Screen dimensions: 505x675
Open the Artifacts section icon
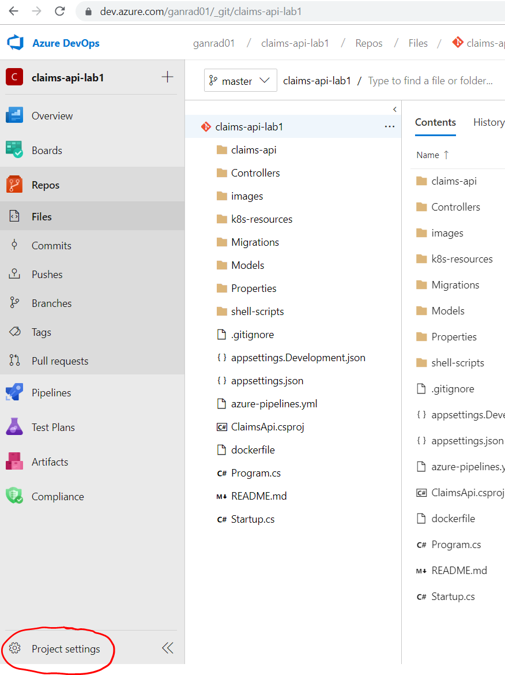click(x=14, y=461)
